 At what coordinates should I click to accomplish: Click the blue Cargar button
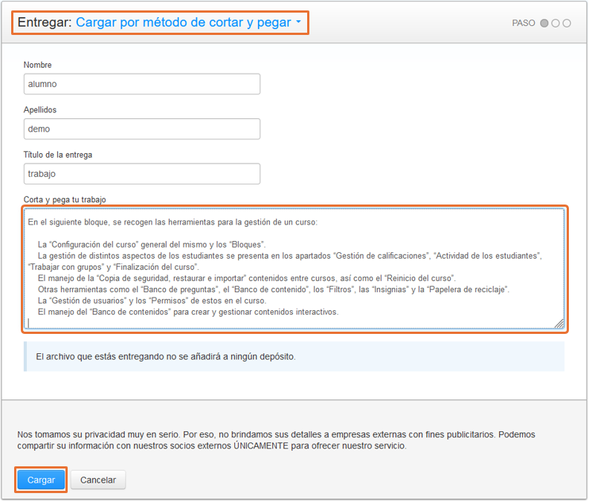click(41, 480)
